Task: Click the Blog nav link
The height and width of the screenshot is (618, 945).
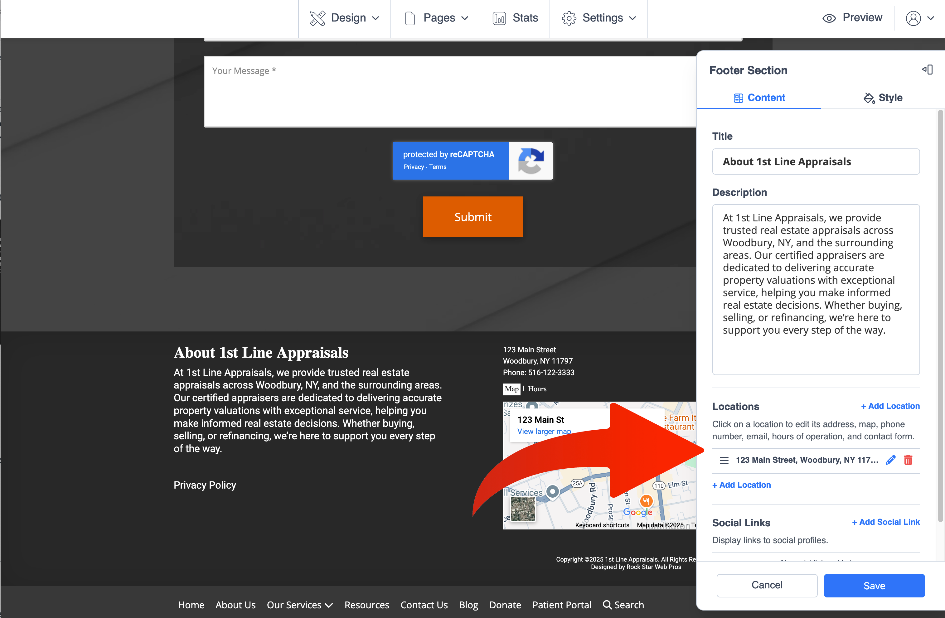Action: [x=468, y=605]
